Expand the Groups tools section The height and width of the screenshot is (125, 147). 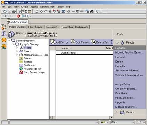[116, 112]
